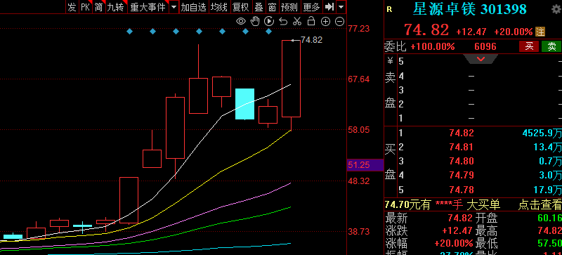Click the purple 51.25 price marker

pos(365,165)
